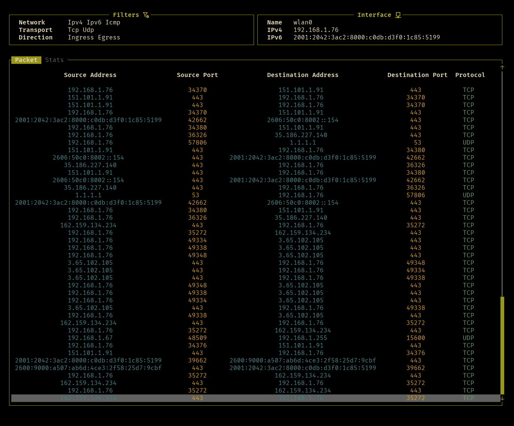Screen dimensions: 514x426
Task: Disable the Egress direction filter
Action: 109,37
